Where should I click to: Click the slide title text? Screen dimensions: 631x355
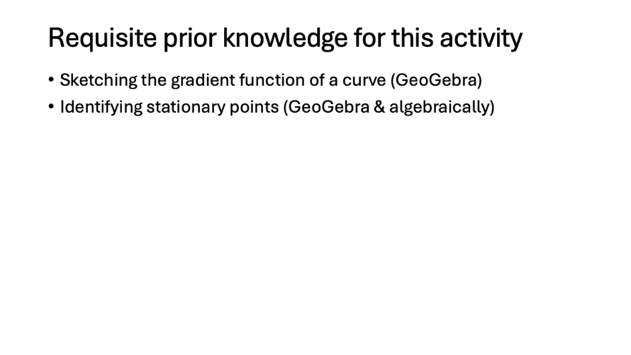(285, 38)
